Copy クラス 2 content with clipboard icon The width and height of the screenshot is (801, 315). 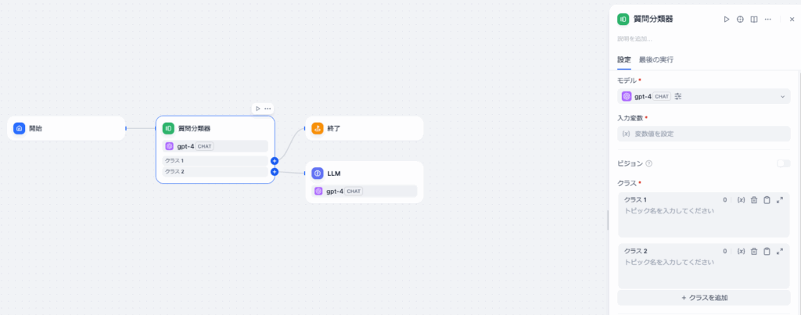click(x=767, y=251)
